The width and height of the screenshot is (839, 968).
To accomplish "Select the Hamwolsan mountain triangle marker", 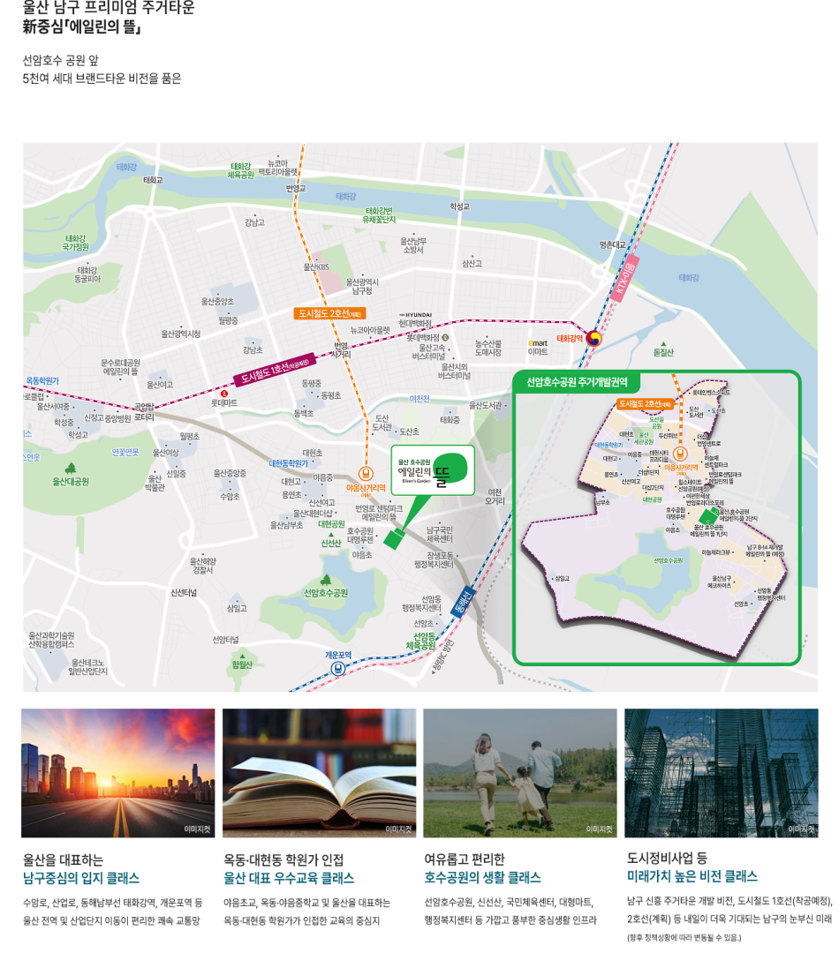I will [x=235, y=654].
